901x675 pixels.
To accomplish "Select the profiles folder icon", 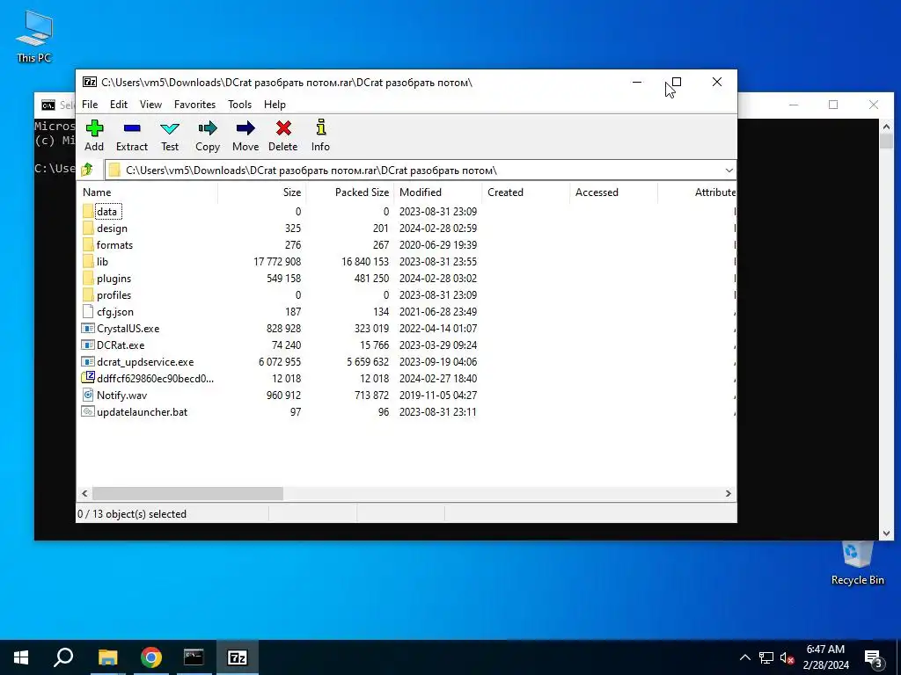I will [x=88, y=294].
